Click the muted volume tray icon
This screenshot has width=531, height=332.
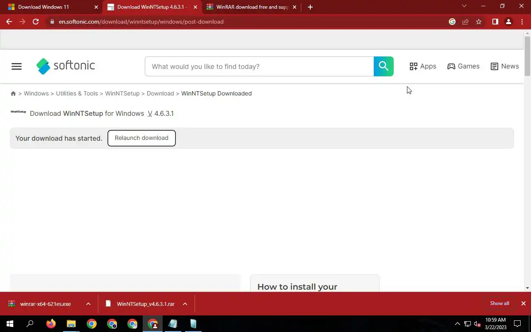[x=477, y=324]
